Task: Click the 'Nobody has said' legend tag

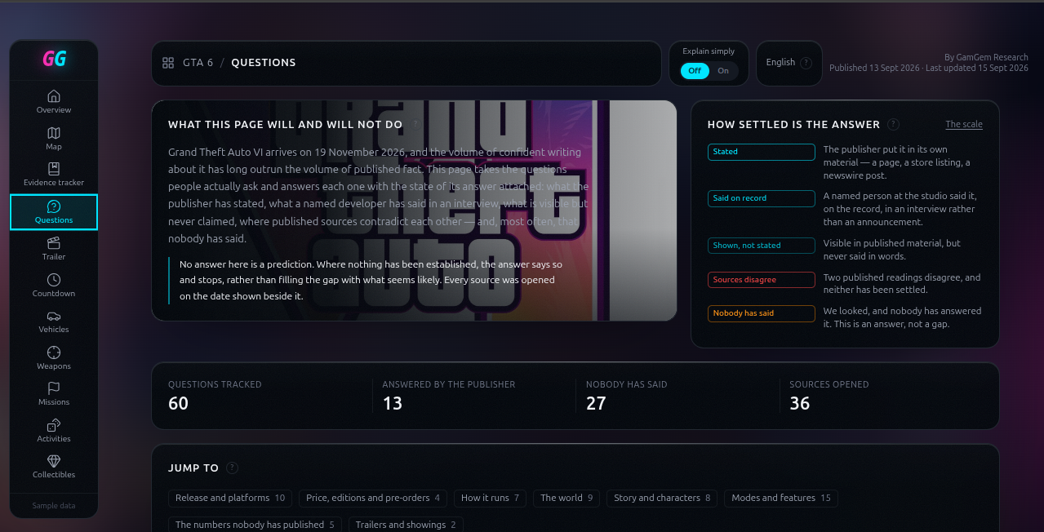Action: pyautogui.click(x=761, y=313)
